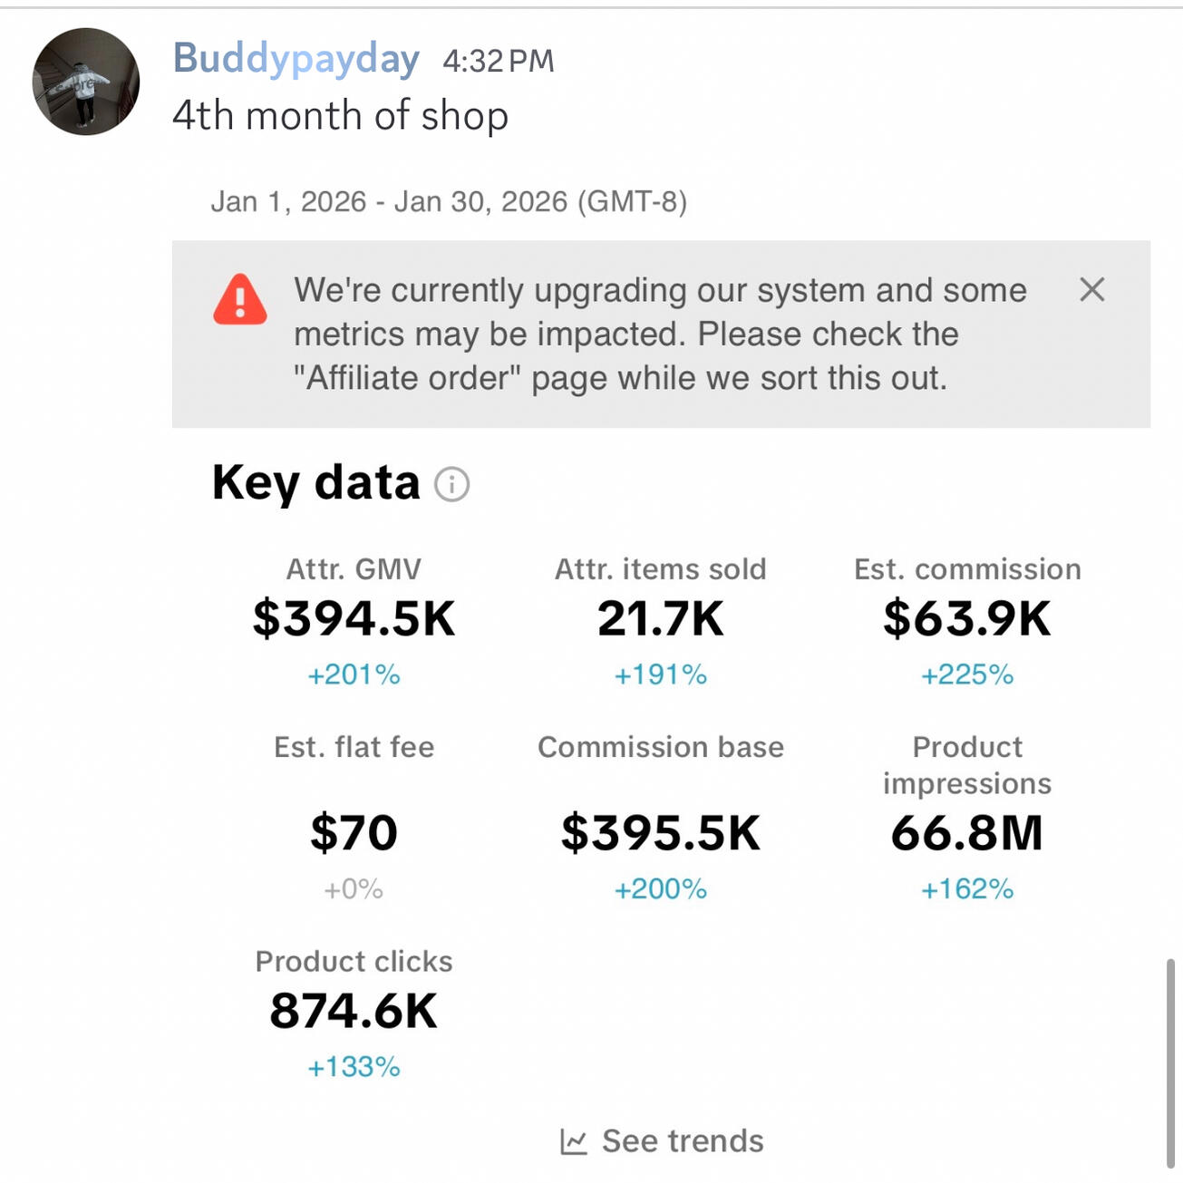1183x1183 pixels.
Task: Select the Attr. items sold metric
Action: (660, 618)
